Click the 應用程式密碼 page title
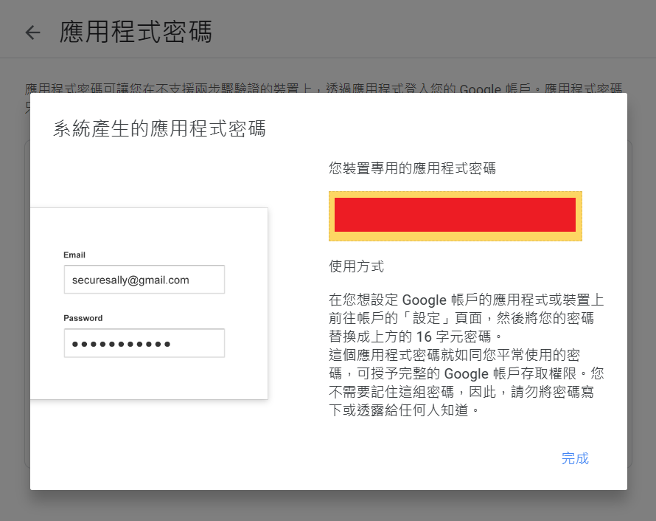The image size is (656, 521). click(x=136, y=32)
